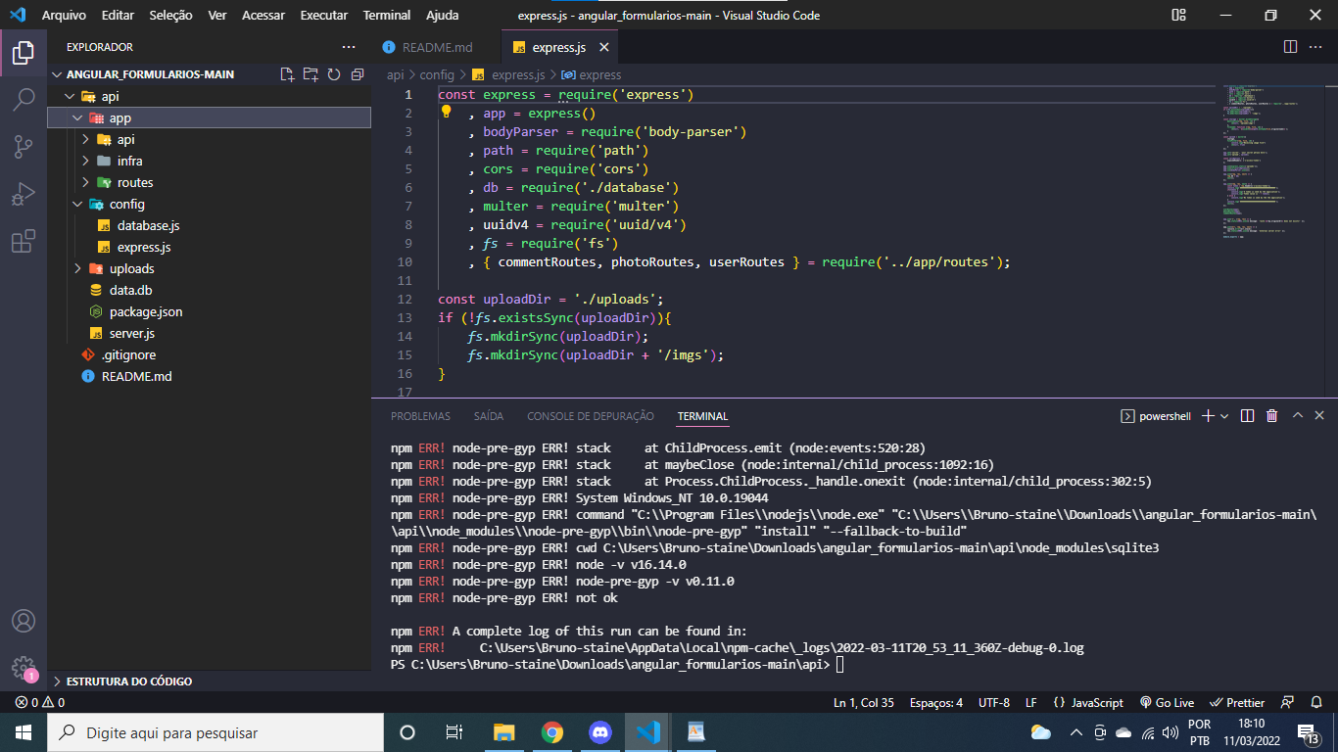Expand the uploads folder
This screenshot has width=1338, height=752.
[x=131, y=268]
